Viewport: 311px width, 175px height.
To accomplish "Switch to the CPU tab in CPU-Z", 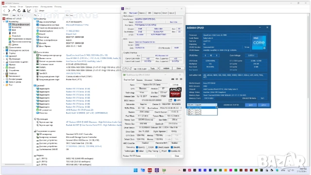I will pos(125,13).
